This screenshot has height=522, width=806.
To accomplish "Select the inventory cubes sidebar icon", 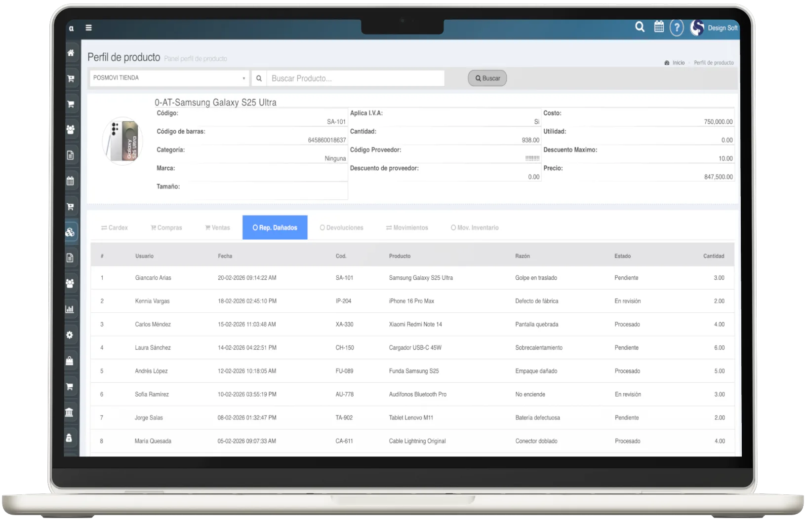I will (70, 232).
